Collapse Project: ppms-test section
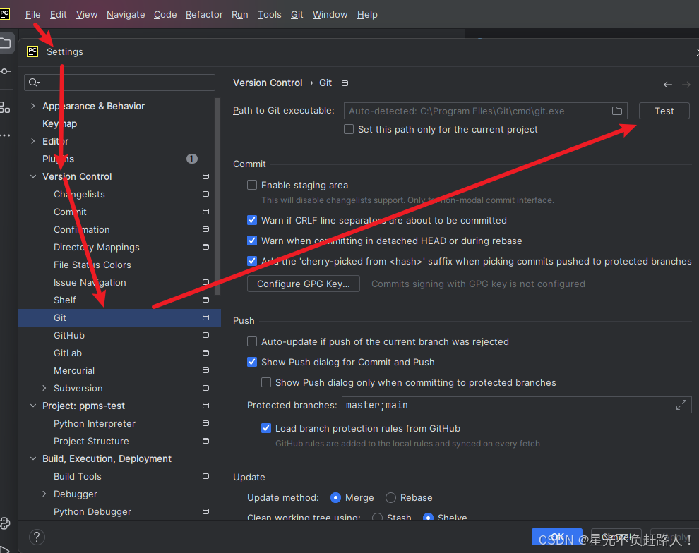Viewport: 699px width, 553px height. 33,406
